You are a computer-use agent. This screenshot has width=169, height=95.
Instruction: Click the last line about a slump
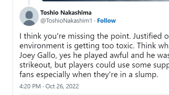click(x=89, y=75)
